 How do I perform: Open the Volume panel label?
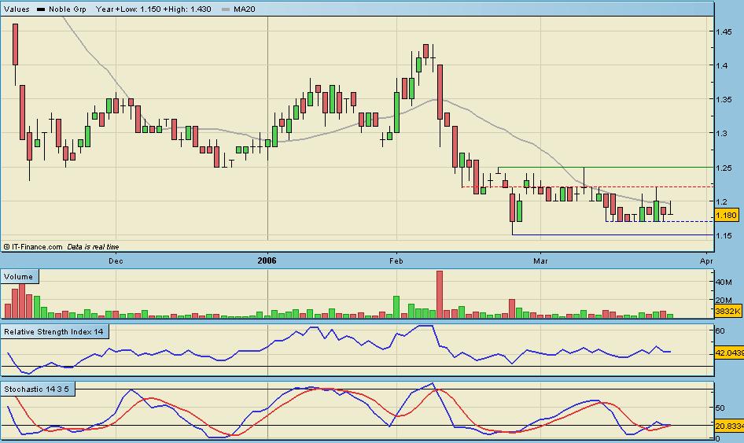19,277
